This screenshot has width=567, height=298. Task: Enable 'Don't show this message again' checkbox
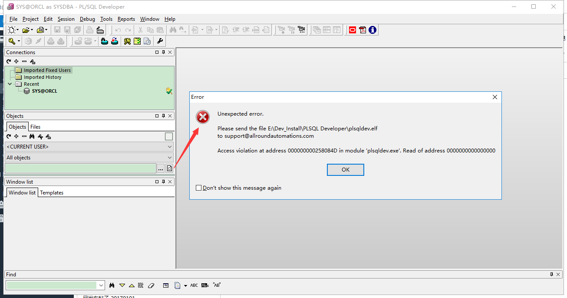pos(199,188)
